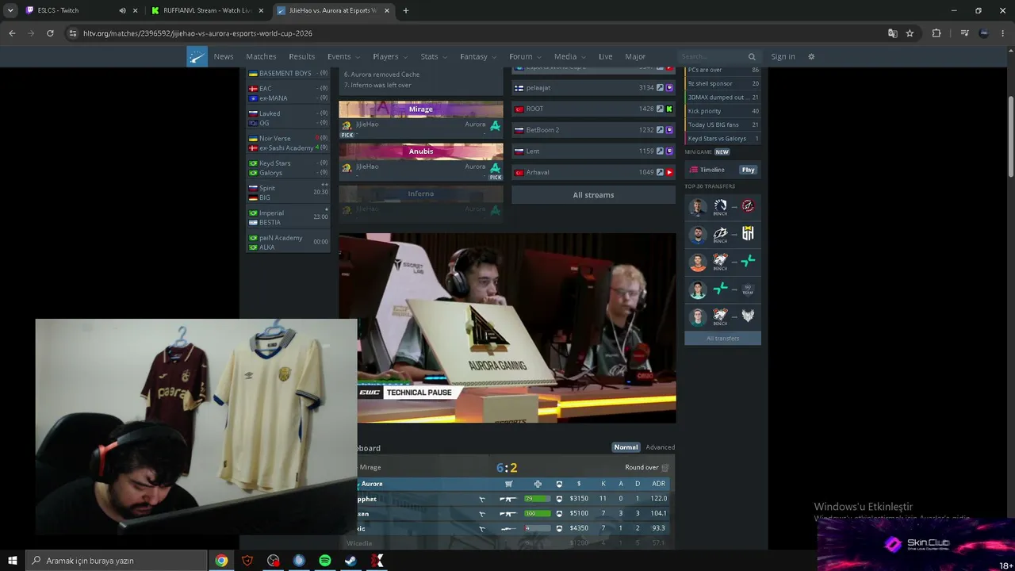Open Steam from the taskbar
Image resolution: width=1015 pixels, height=571 pixels.
click(x=350, y=561)
